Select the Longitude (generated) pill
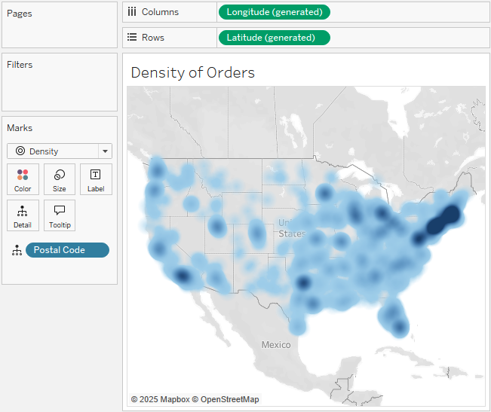This screenshot has width=491, height=412. [x=274, y=12]
